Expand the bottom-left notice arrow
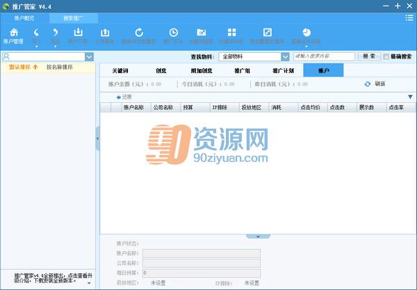This screenshot has width=417, height=290. tap(89, 283)
